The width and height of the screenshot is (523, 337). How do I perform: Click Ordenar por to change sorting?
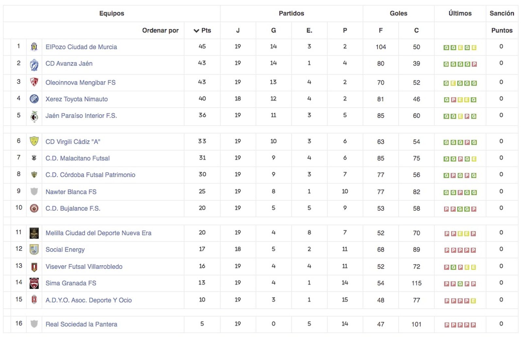pos(161,30)
